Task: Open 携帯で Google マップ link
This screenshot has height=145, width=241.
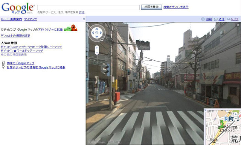Action: coord(21,63)
